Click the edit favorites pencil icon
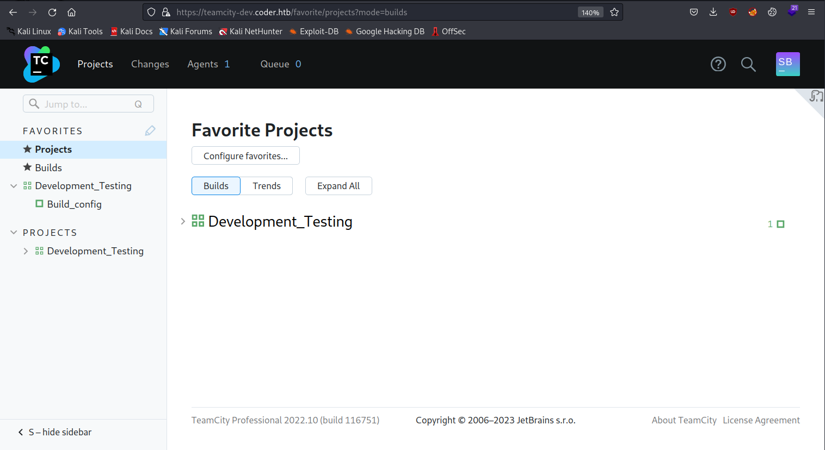 [x=150, y=130]
